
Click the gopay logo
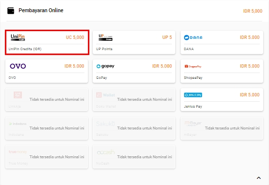(105, 66)
